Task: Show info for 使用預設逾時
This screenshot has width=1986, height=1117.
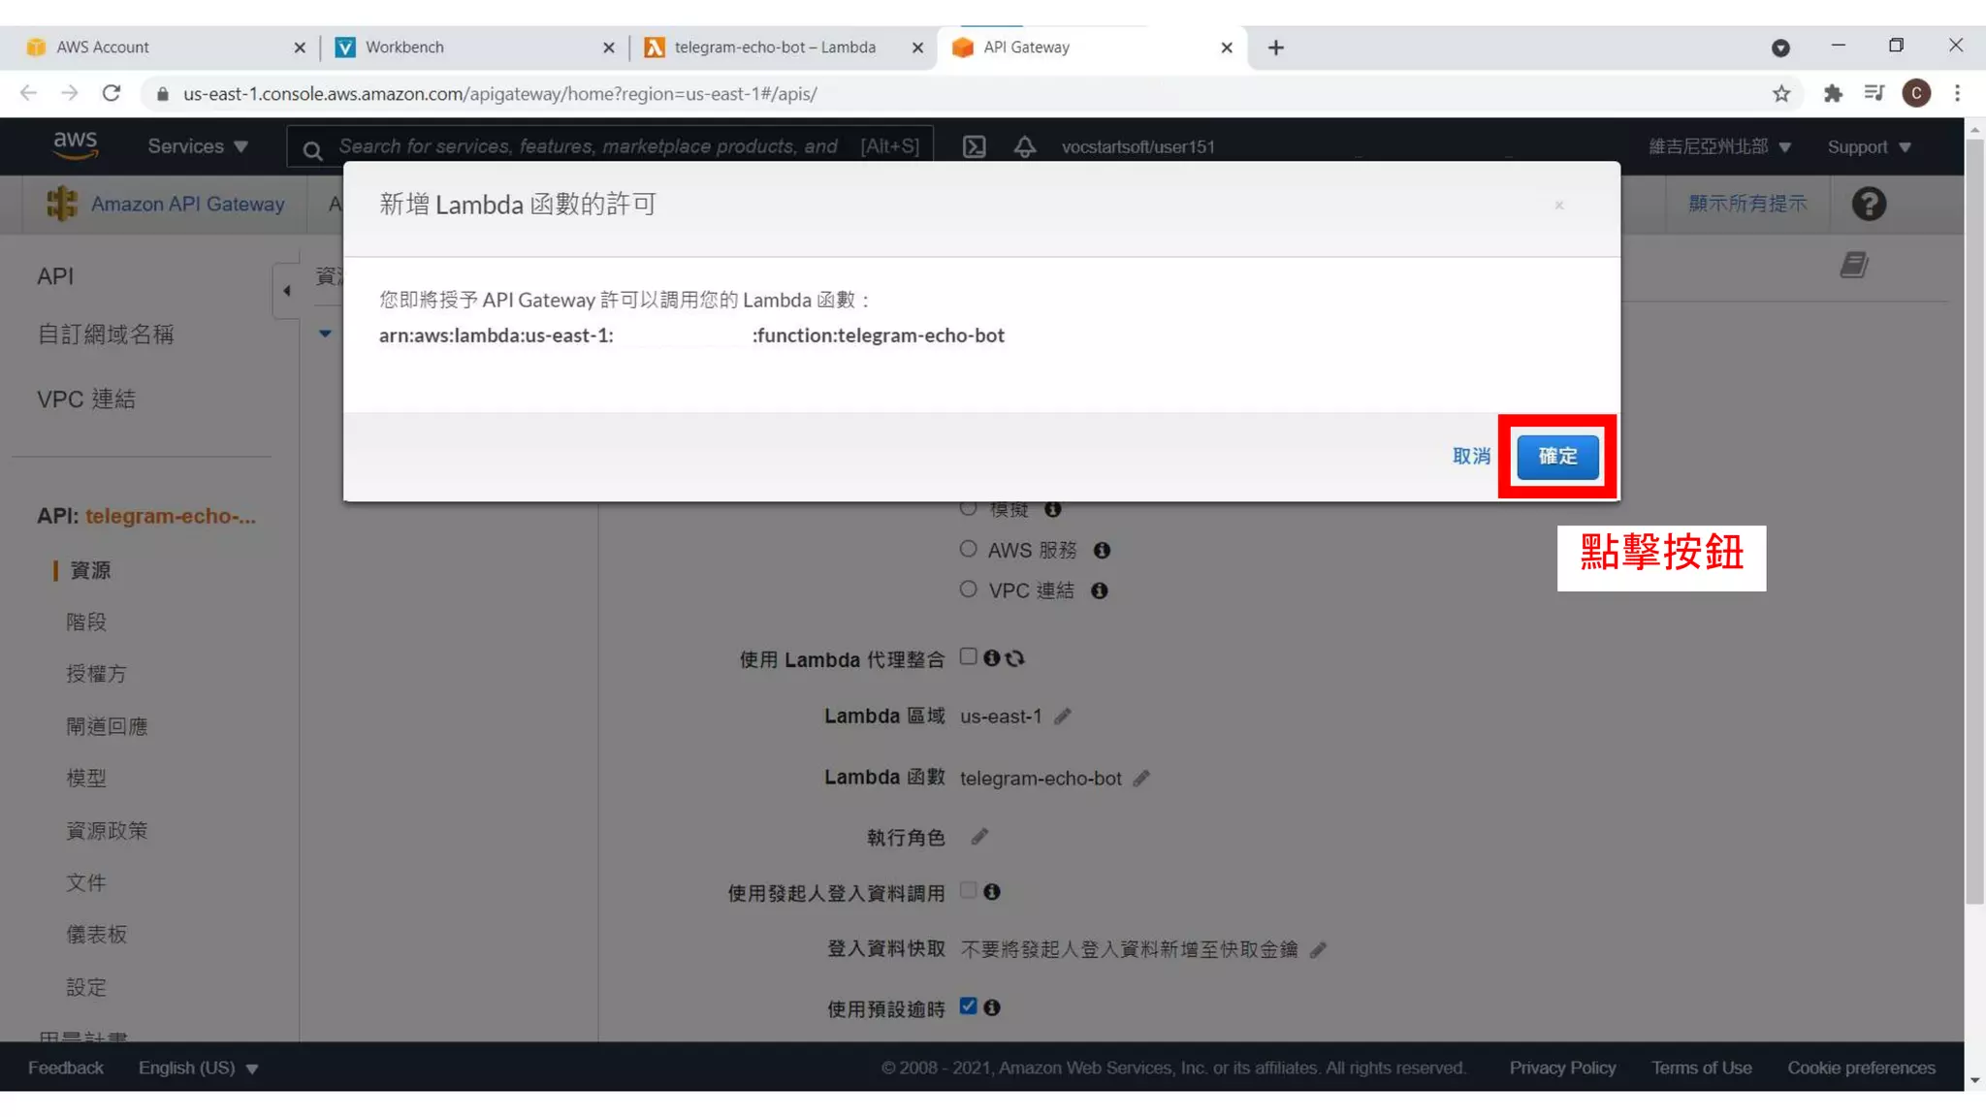Action: tap(991, 1008)
